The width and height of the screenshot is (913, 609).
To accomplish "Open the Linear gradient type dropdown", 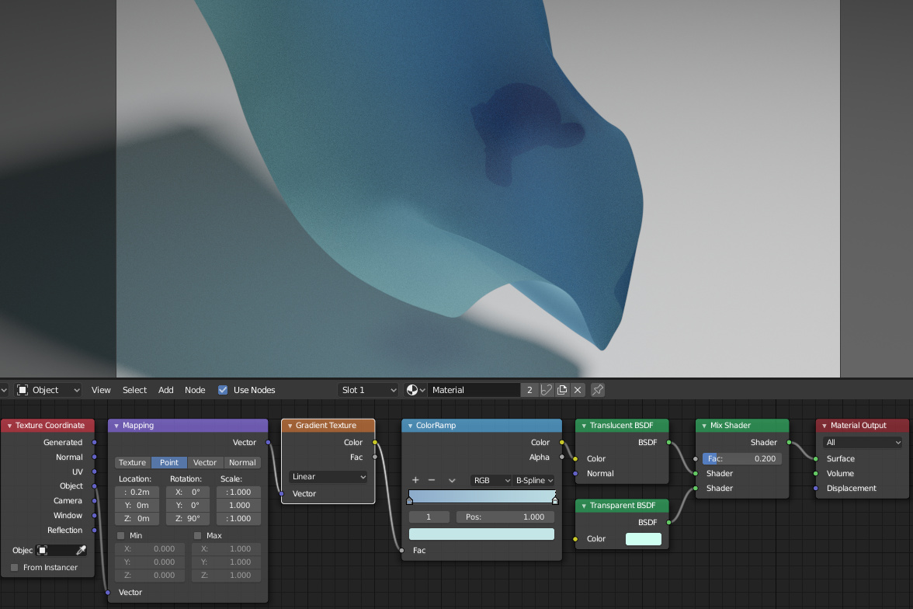I will click(x=328, y=476).
